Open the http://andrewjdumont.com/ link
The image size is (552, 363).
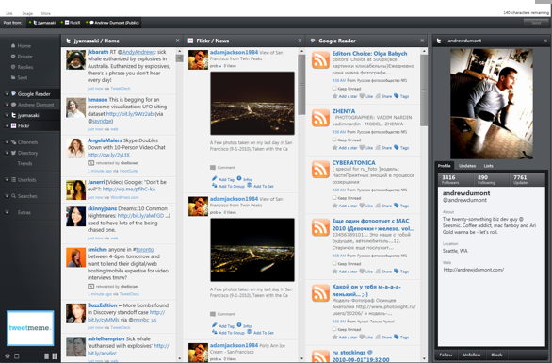[474, 270]
